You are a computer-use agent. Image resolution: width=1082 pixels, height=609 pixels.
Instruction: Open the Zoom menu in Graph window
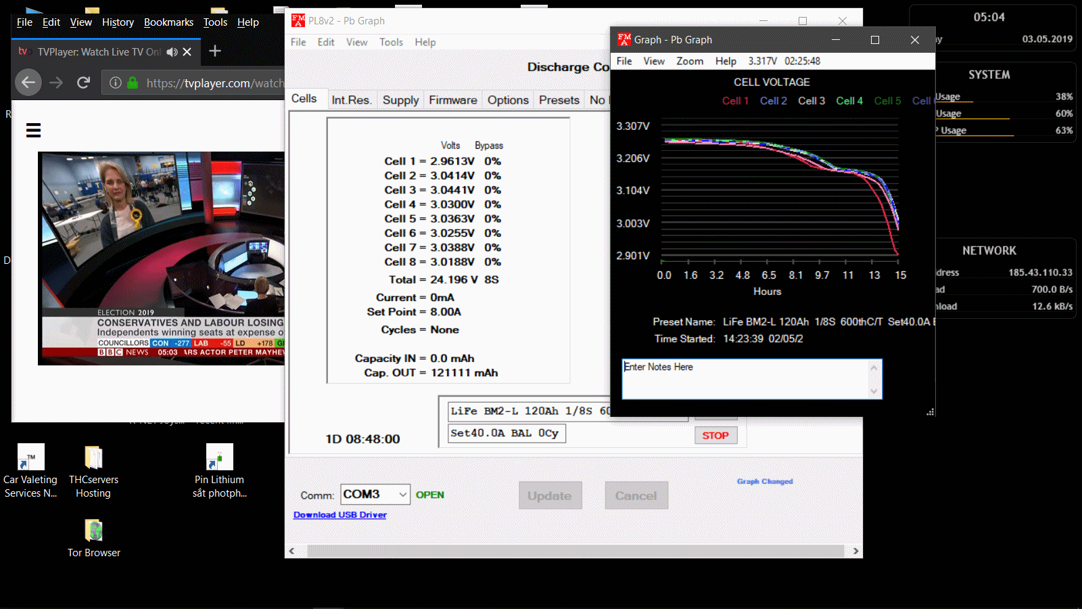click(690, 61)
